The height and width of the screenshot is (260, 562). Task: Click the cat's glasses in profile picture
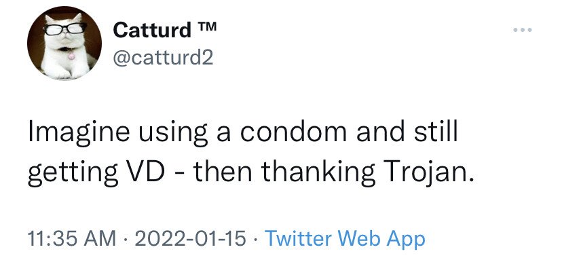pyautogui.click(x=65, y=29)
